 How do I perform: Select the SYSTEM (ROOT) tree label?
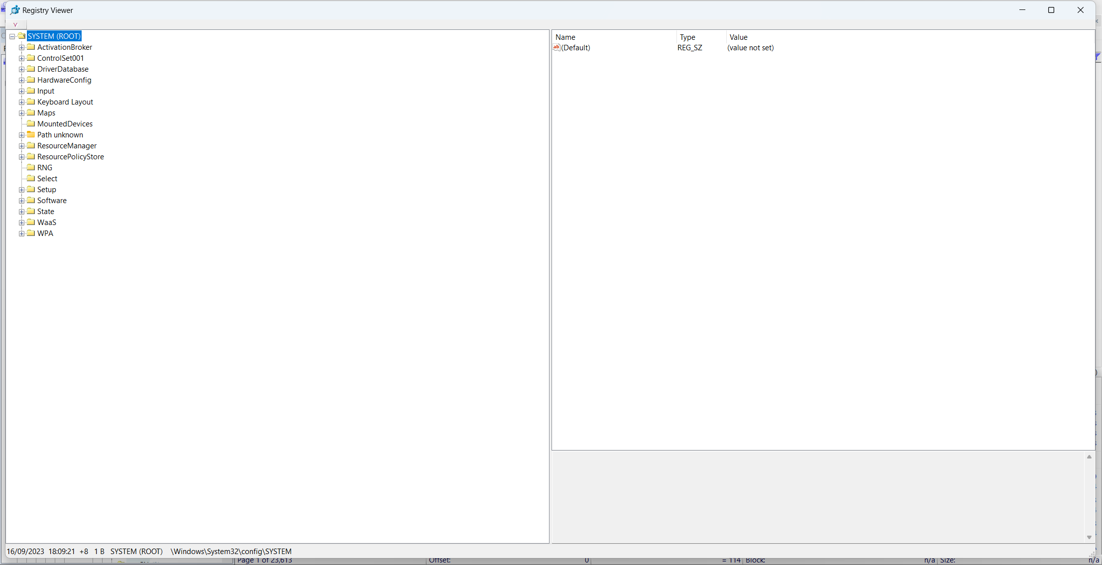click(54, 36)
